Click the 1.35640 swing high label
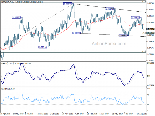 [110, 9]
